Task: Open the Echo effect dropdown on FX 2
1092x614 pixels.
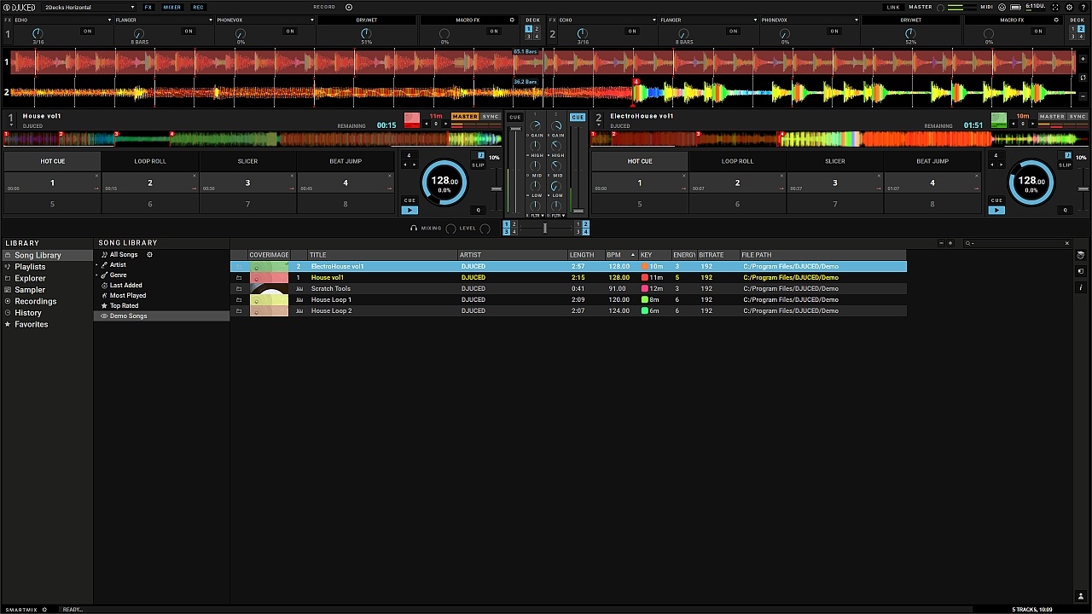Action: (x=607, y=20)
